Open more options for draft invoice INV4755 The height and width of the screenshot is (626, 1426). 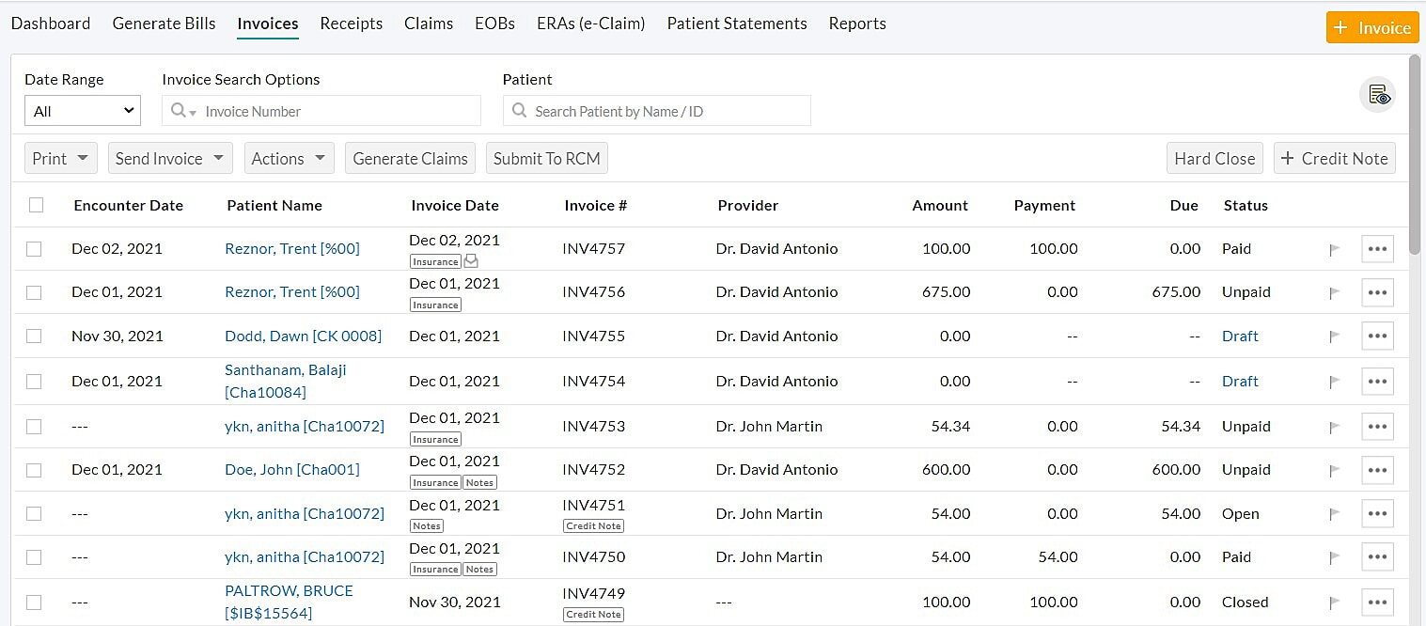(1377, 336)
